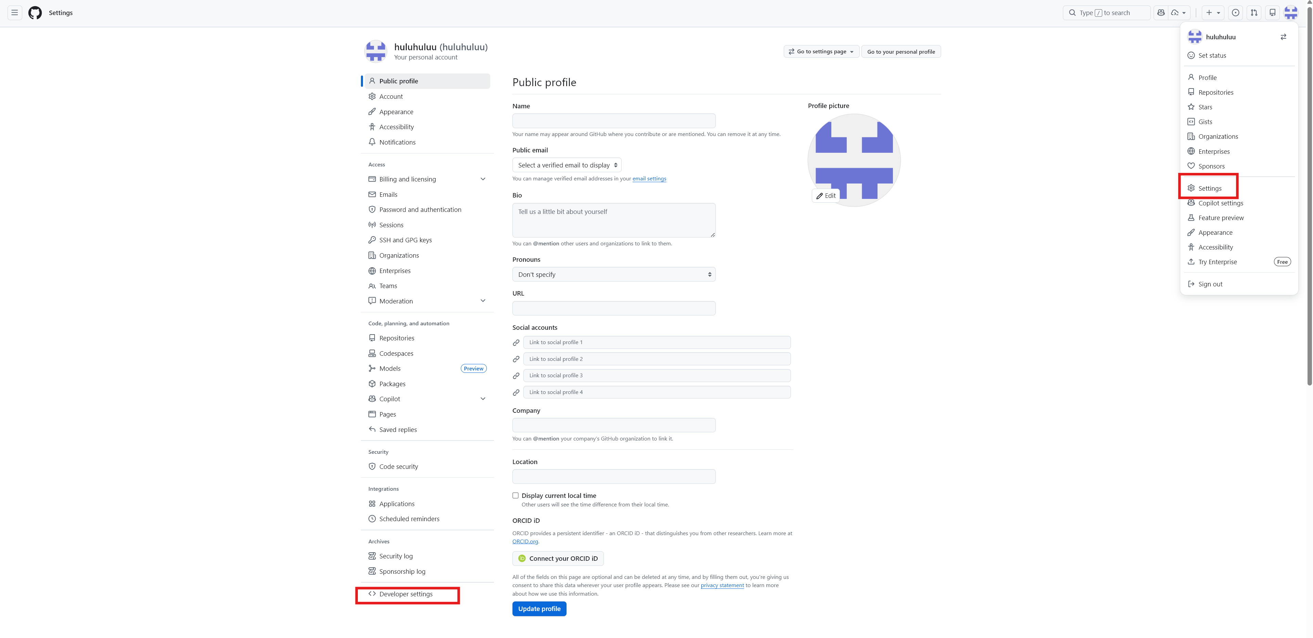Open the hamburger navigation menu
Viewport: 1313px width, 638px height.
tap(15, 13)
